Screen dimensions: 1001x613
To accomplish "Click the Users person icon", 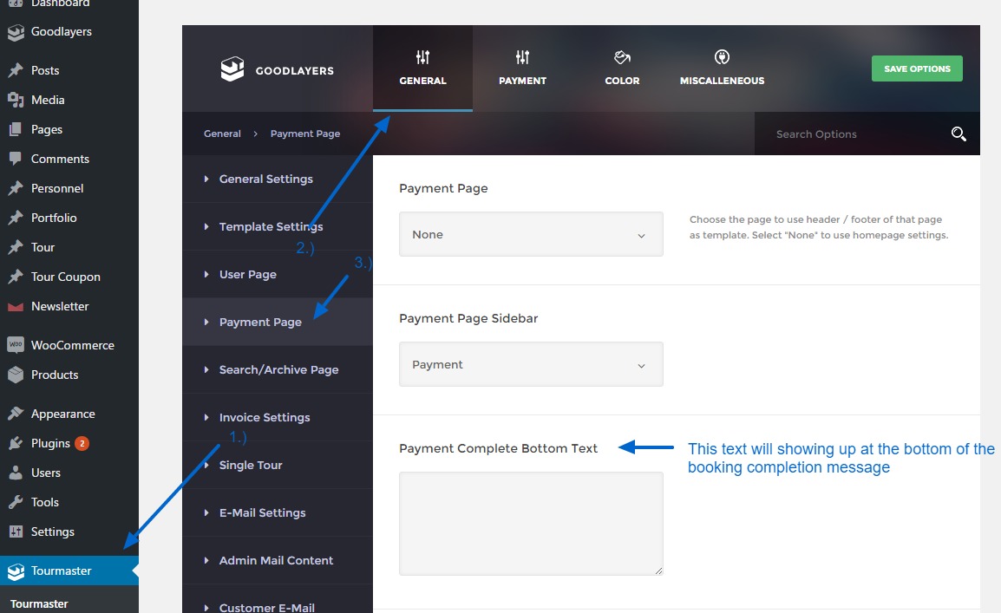I will click(16, 473).
